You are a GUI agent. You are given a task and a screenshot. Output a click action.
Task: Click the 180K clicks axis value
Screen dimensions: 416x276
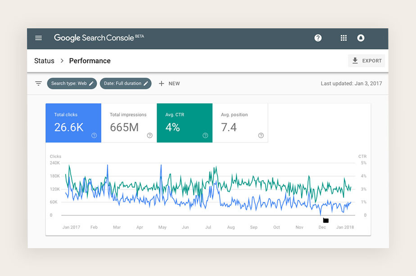(54, 176)
